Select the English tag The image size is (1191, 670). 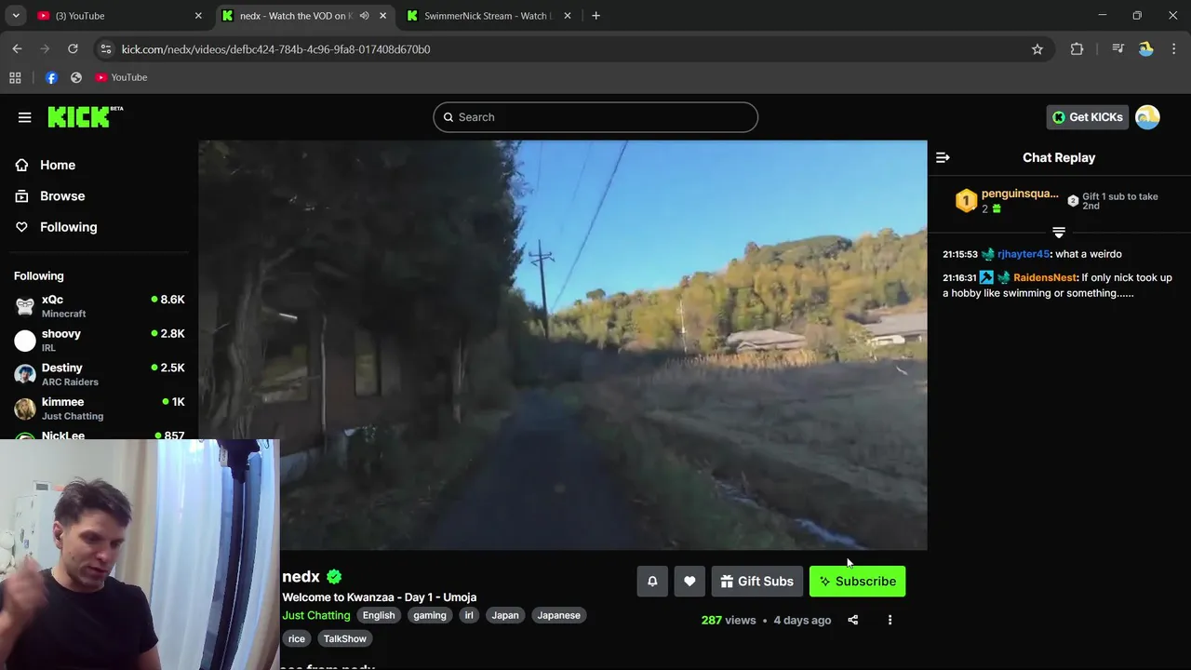(379, 615)
